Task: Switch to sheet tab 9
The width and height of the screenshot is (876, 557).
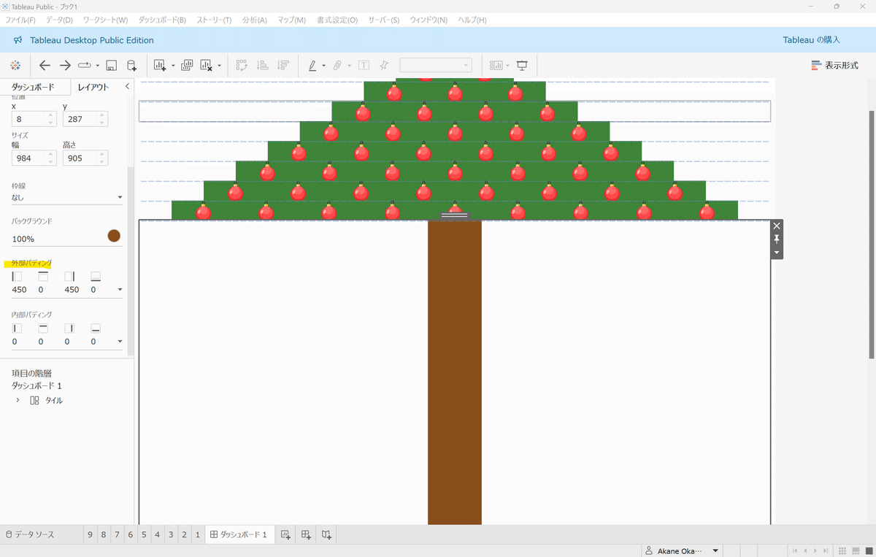Action: [x=91, y=534]
